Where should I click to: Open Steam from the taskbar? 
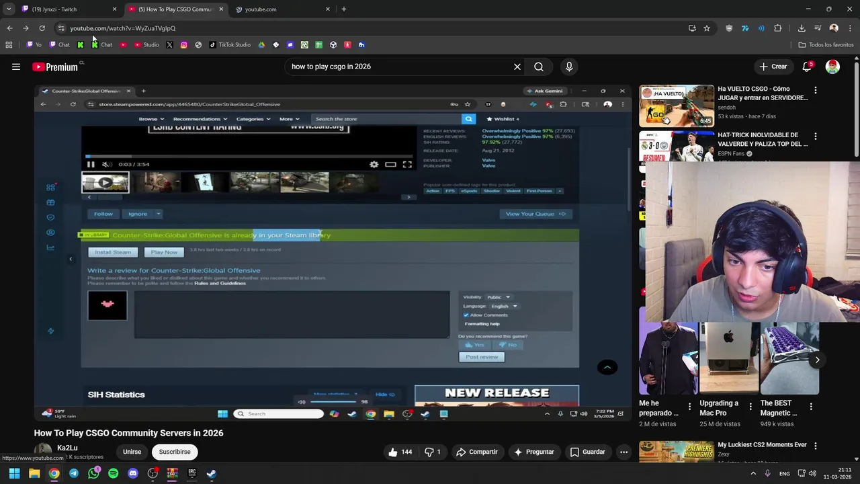212,473
